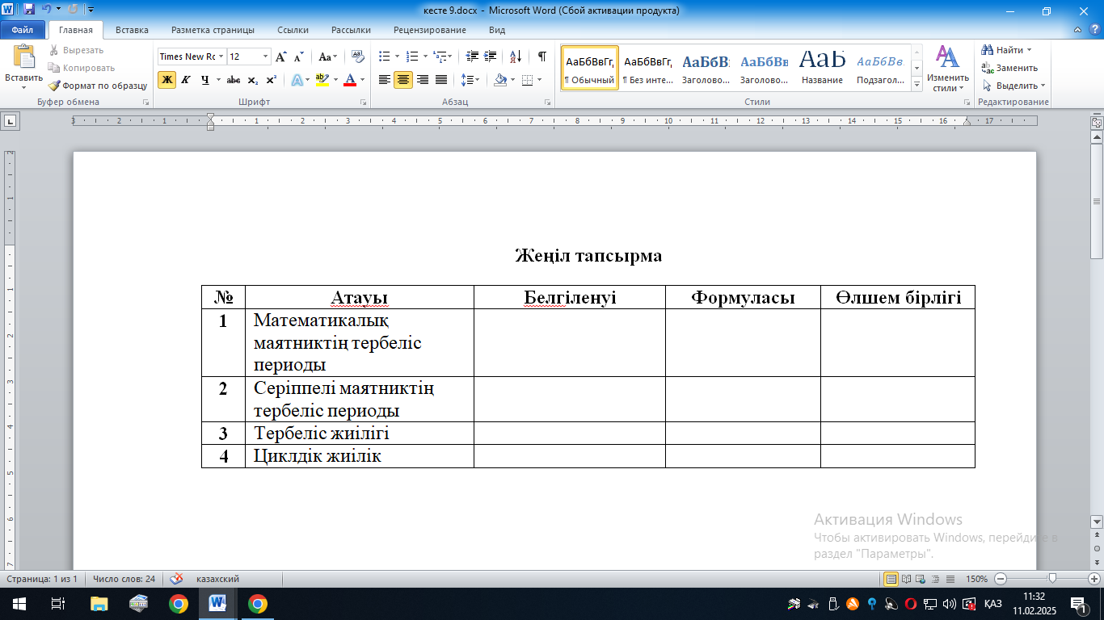Viewport: 1104px width, 620px height.
Task: Open the Task View taskbar icon
Action: pos(58,603)
